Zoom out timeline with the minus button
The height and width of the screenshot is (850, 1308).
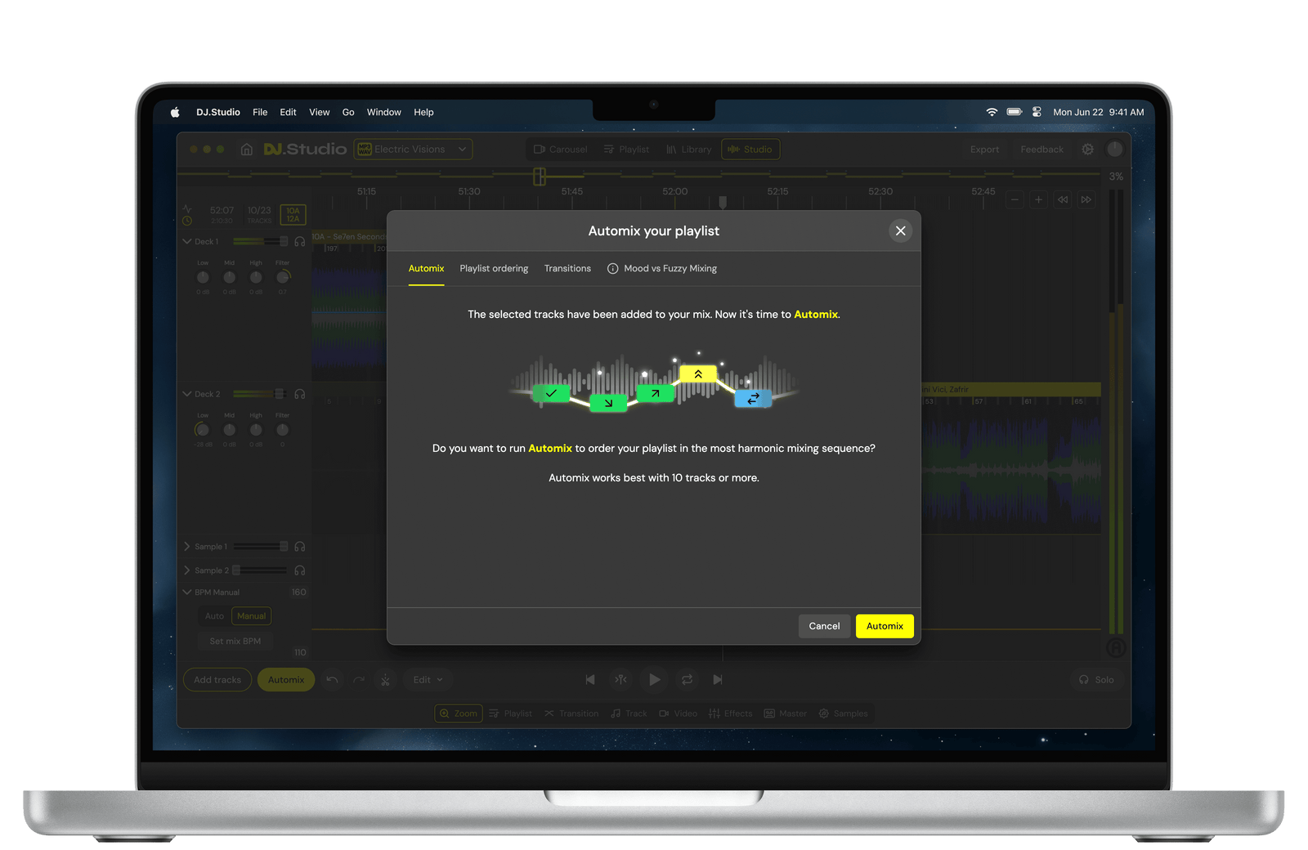click(x=1015, y=199)
